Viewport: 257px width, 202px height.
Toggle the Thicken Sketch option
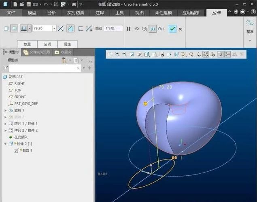[81, 29]
